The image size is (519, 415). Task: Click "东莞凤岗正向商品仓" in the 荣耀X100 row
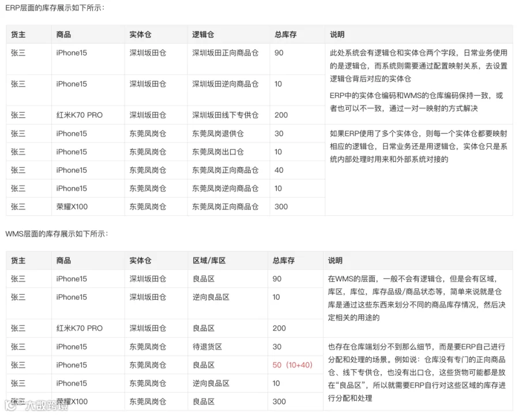click(x=225, y=207)
